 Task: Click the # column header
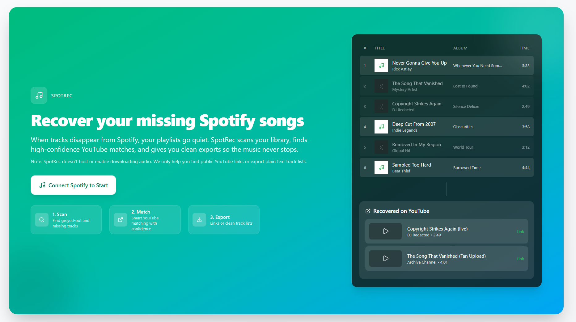tap(365, 48)
